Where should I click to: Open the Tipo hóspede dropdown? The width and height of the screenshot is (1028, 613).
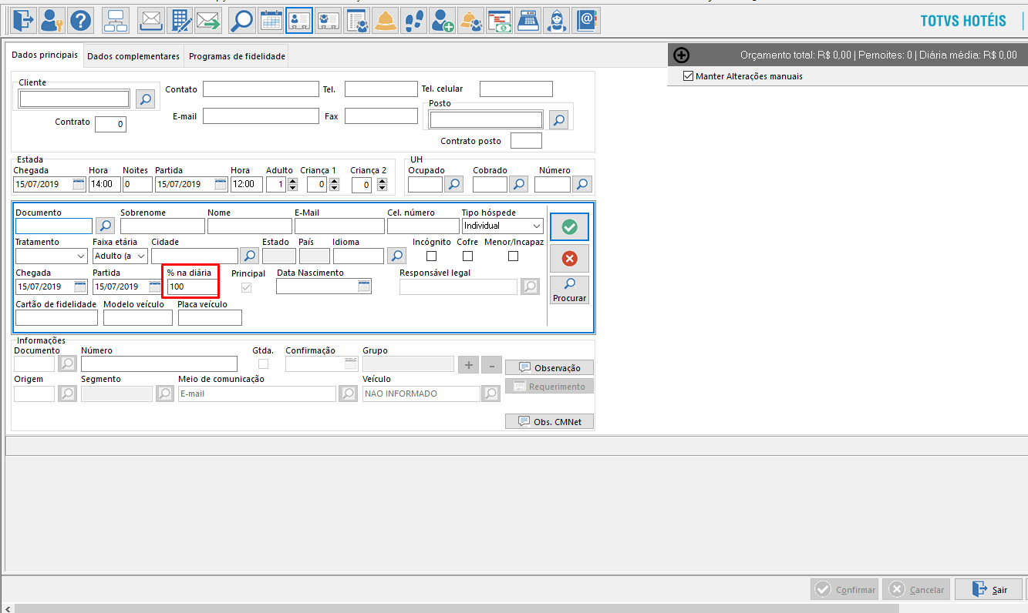click(537, 226)
